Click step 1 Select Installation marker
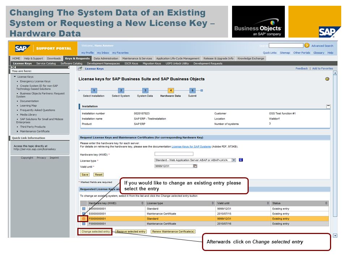Viewport: 347px width, 260px height. 94,90
